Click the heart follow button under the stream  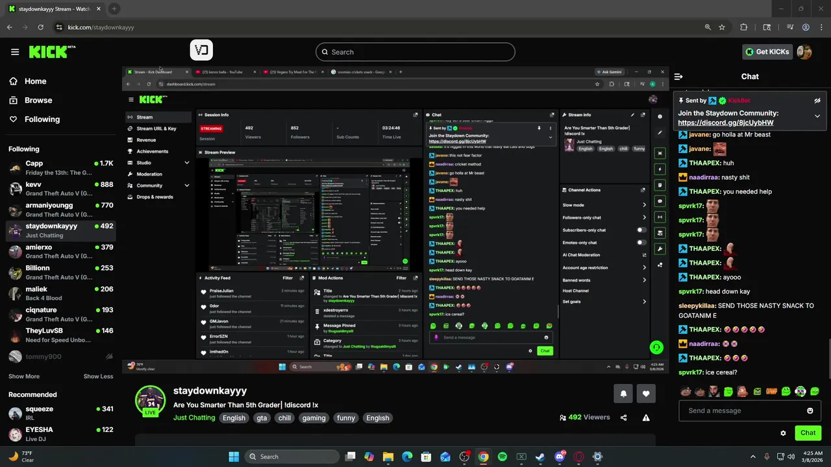646,394
